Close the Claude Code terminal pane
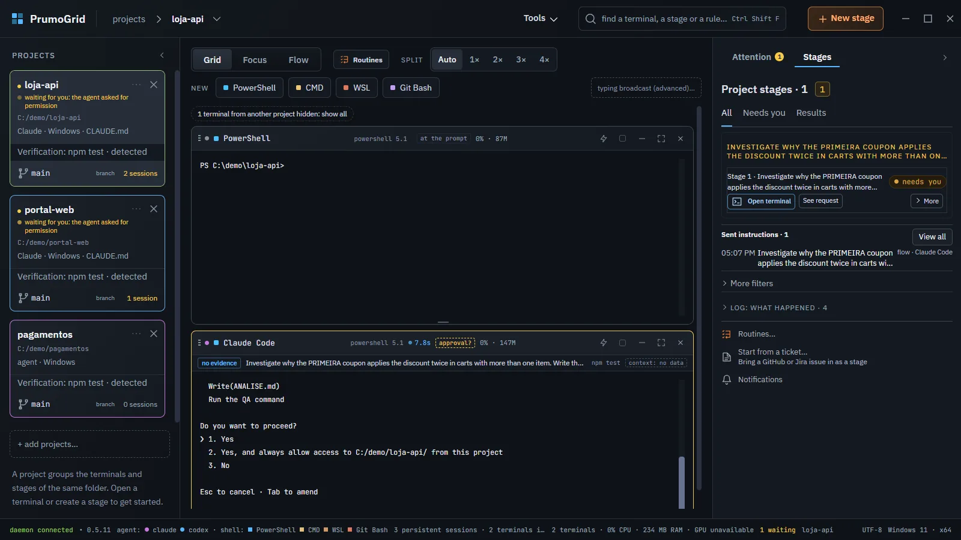The height and width of the screenshot is (540, 961). (681, 343)
